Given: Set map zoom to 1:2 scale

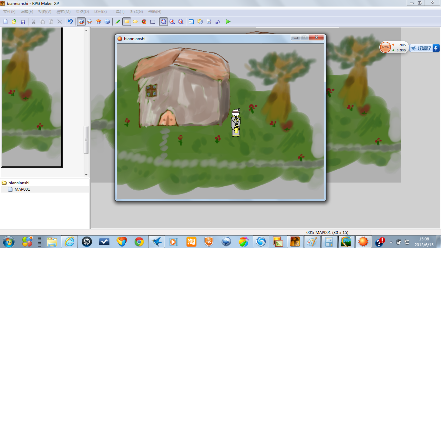Looking at the screenshot, I should (172, 22).
